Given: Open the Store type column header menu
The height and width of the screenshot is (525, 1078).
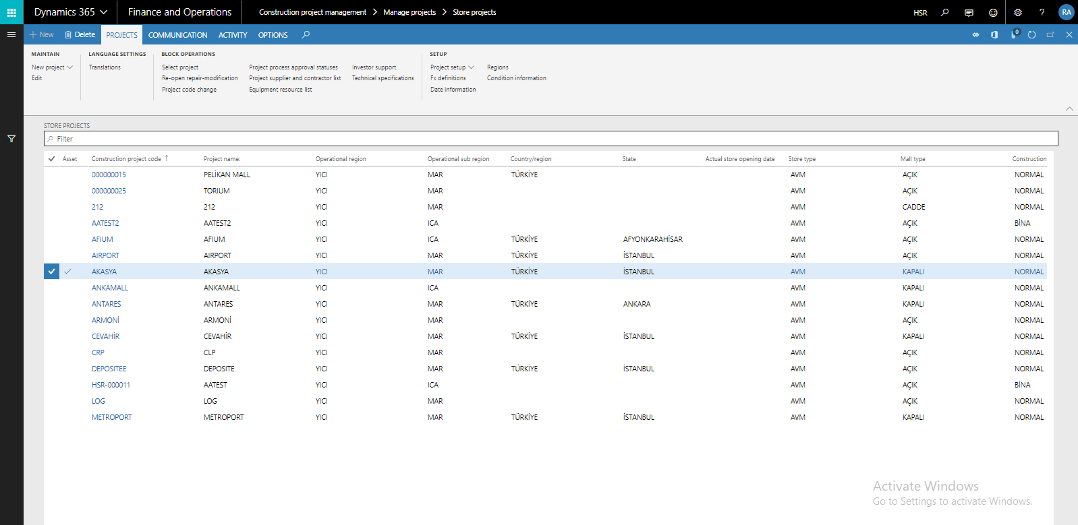Looking at the screenshot, I should pyautogui.click(x=802, y=159).
